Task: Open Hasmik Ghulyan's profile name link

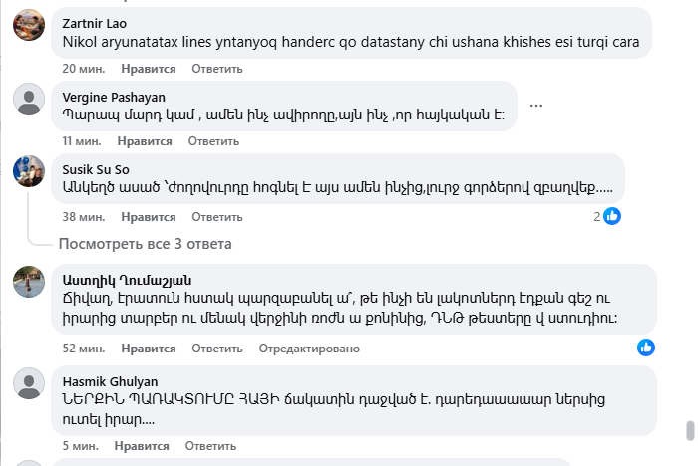Action: tap(110, 381)
